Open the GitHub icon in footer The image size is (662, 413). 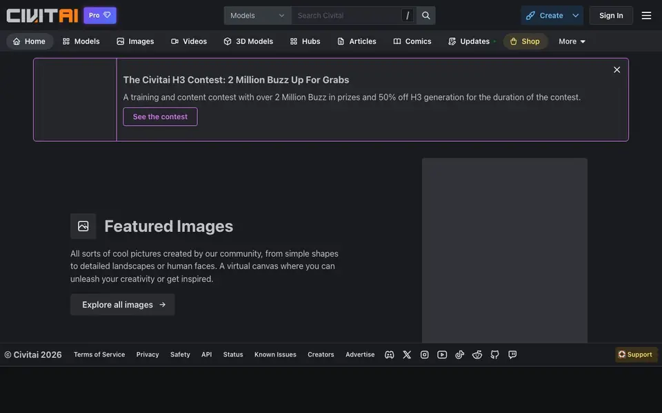click(x=495, y=355)
